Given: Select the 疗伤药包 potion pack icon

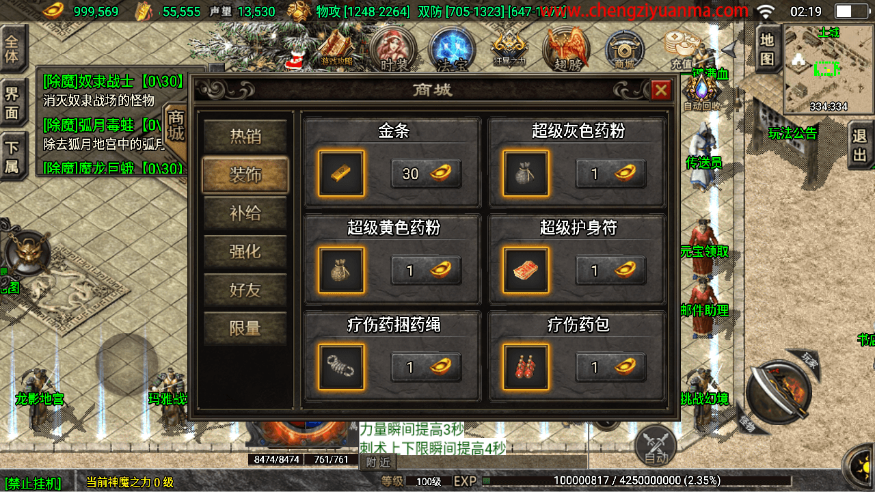Looking at the screenshot, I should [x=526, y=367].
